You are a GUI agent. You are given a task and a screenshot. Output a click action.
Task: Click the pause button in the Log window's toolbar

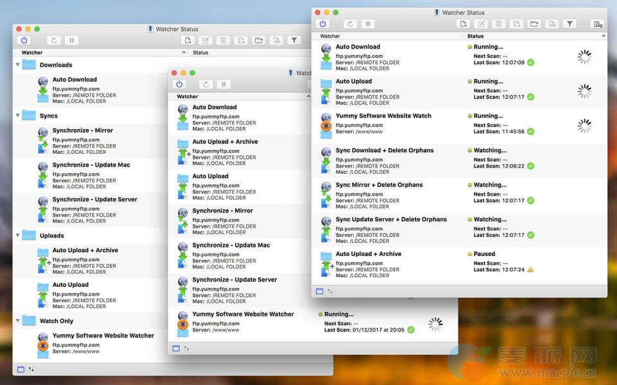[x=368, y=24]
